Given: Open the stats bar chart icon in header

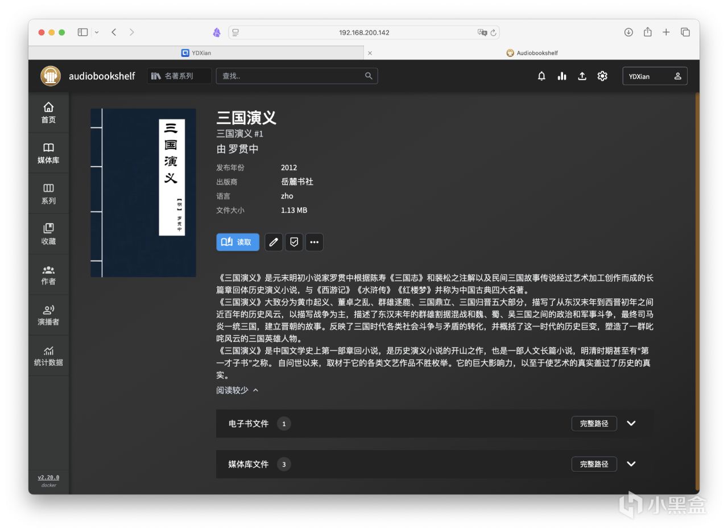Looking at the screenshot, I should [x=562, y=76].
